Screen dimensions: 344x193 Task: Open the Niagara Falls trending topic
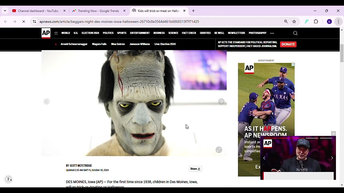(99, 44)
